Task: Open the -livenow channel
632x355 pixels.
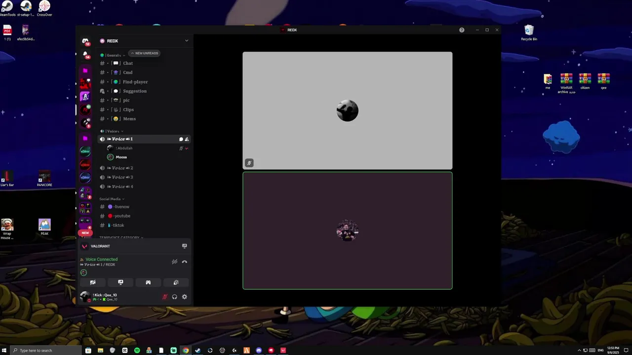Action: (144, 207)
